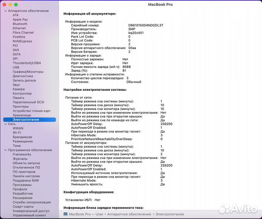This screenshot has width=262, height=219.
Task: Click the MacBook Pro window title
Action: click(x=160, y=4)
